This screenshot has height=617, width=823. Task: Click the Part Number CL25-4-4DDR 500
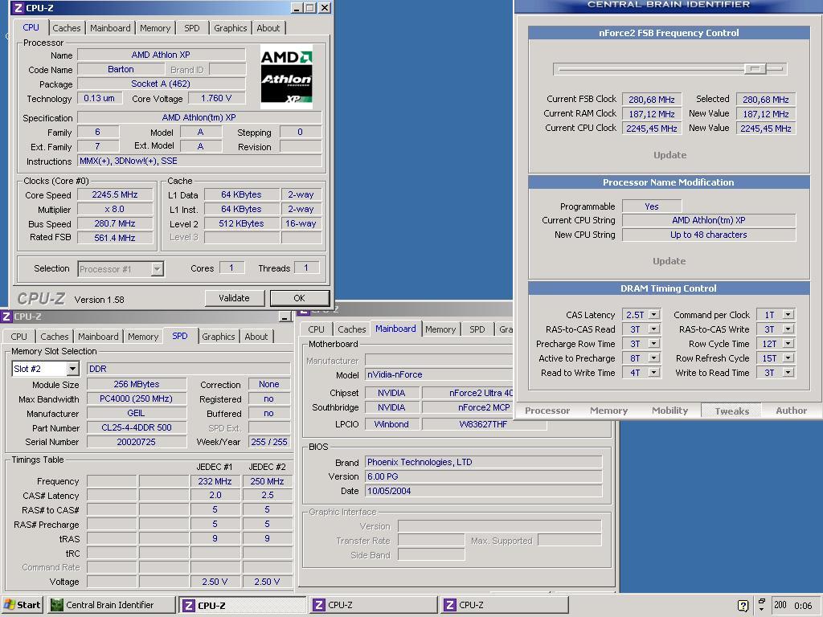pos(137,427)
